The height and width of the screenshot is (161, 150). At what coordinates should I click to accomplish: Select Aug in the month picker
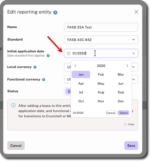101,92
